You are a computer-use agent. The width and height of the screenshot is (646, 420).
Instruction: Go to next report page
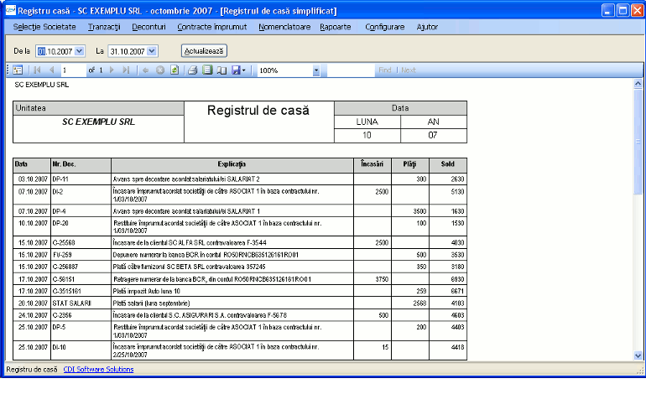112,70
